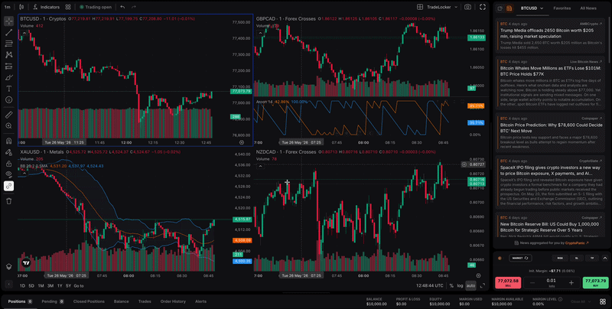Click the detach news panel icon
612x309 pixels.
coord(500,8)
